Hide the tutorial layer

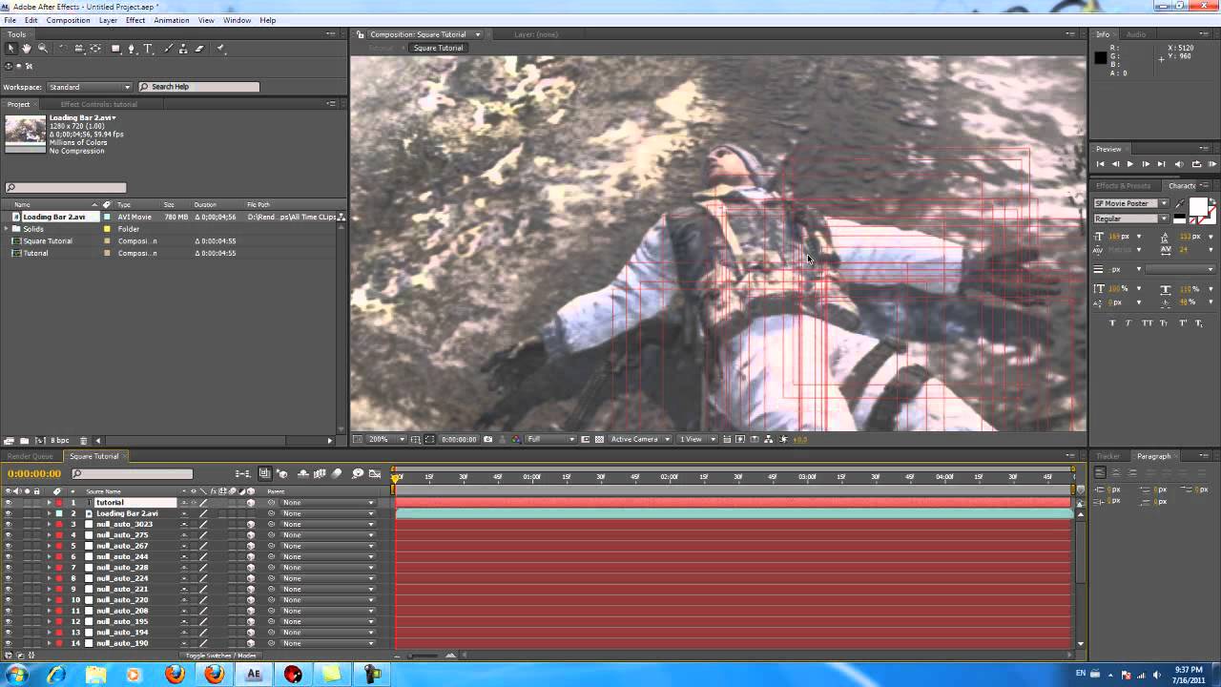coord(9,503)
